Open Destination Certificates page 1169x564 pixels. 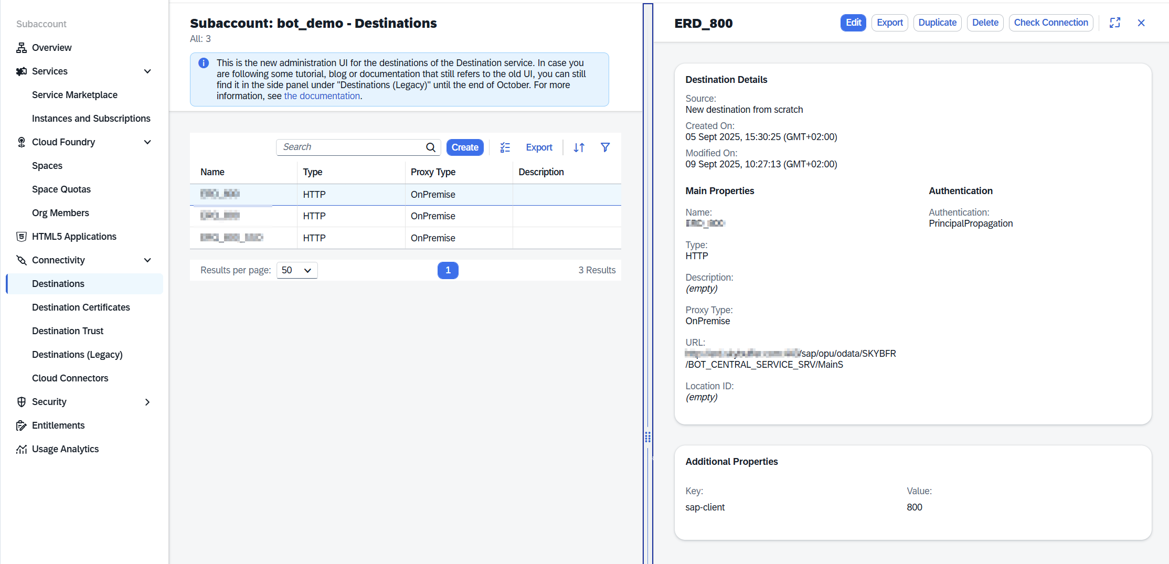click(81, 307)
